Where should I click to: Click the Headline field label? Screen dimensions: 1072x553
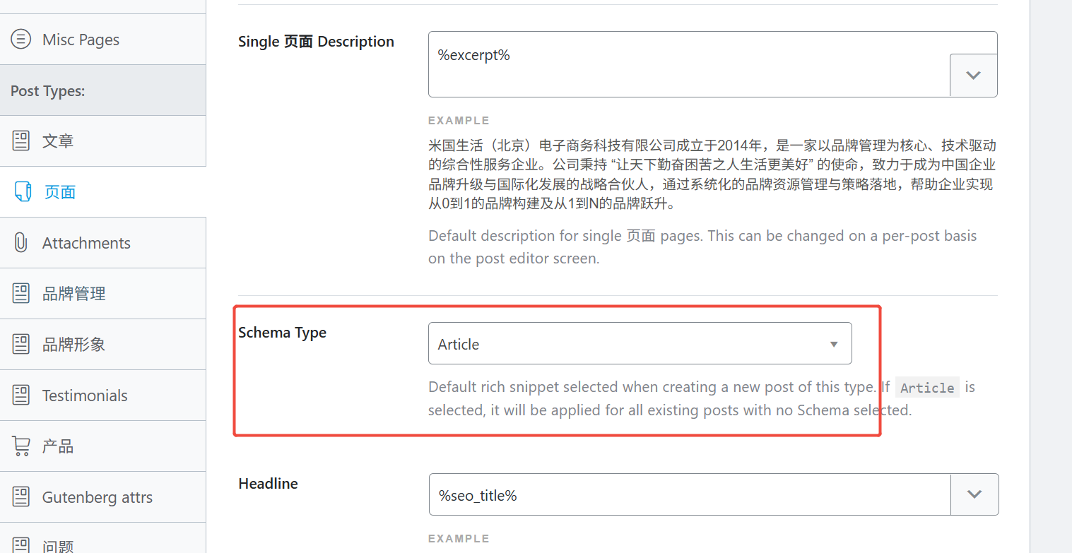pyautogui.click(x=268, y=484)
